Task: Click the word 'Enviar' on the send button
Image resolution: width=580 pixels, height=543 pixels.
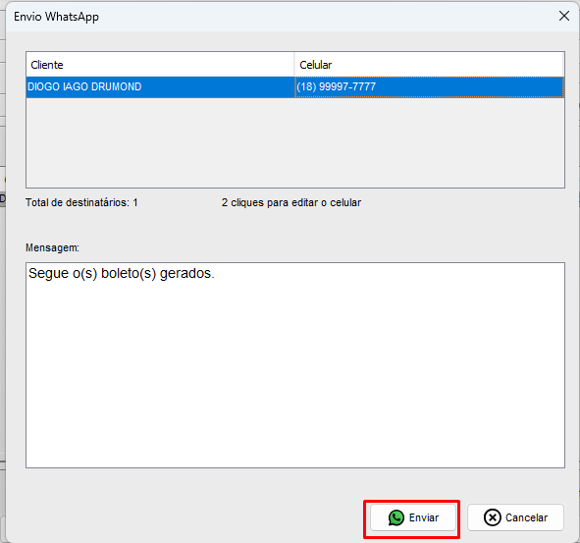Action: 424,517
